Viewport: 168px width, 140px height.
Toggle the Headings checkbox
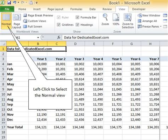[77, 25]
